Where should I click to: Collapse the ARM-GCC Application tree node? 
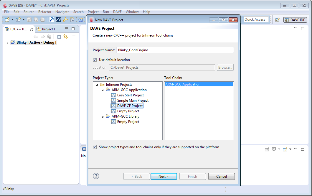[x=103, y=90]
